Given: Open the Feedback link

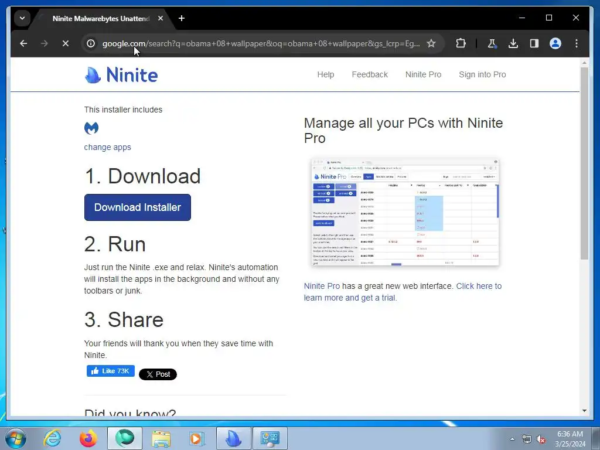Looking at the screenshot, I should click(370, 74).
